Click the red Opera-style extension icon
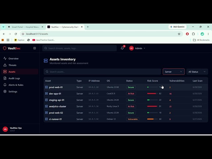Image resolution: width=212 pixels, height=159 pixels. pos(187,34)
